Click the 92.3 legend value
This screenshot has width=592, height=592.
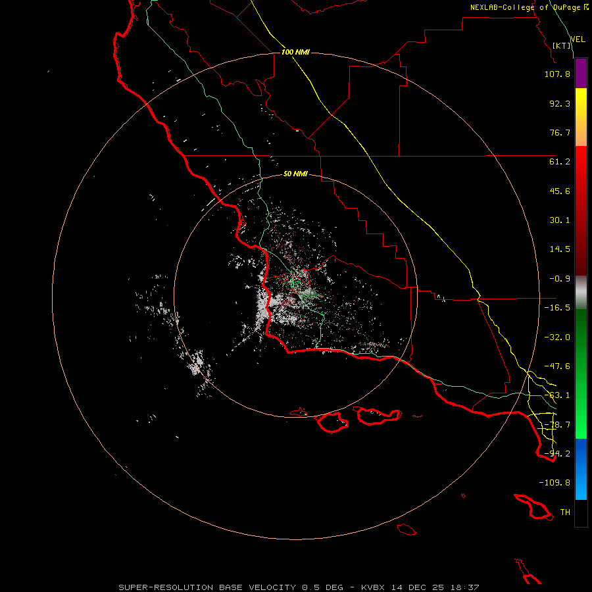(x=560, y=103)
